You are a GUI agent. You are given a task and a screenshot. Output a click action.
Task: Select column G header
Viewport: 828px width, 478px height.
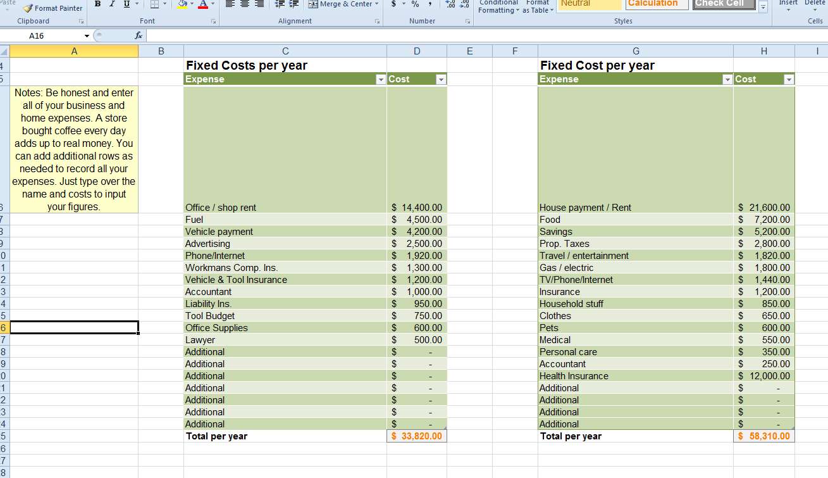click(x=636, y=51)
